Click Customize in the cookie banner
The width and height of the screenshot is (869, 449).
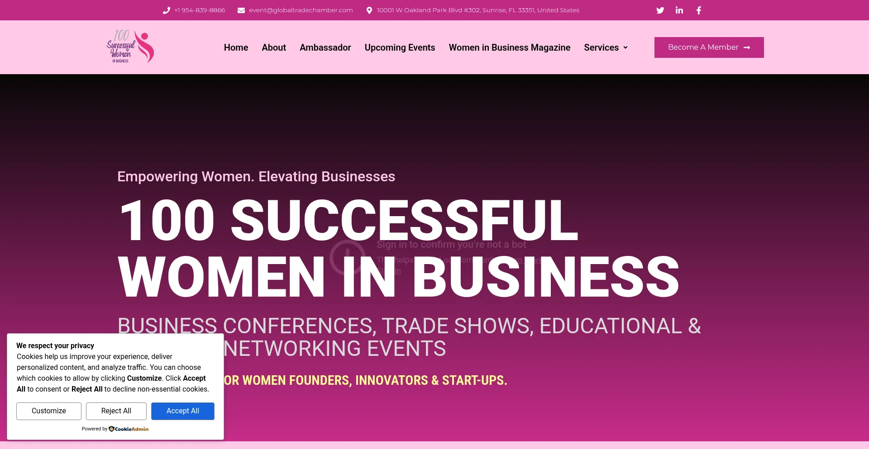click(49, 411)
